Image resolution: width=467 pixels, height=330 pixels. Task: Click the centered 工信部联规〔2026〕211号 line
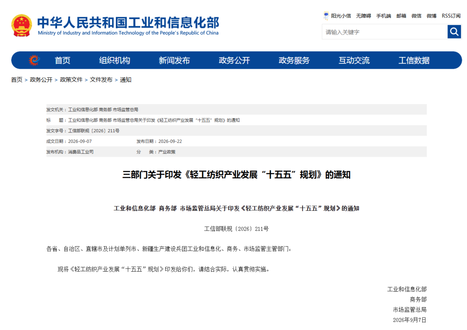pyautogui.click(x=237, y=229)
